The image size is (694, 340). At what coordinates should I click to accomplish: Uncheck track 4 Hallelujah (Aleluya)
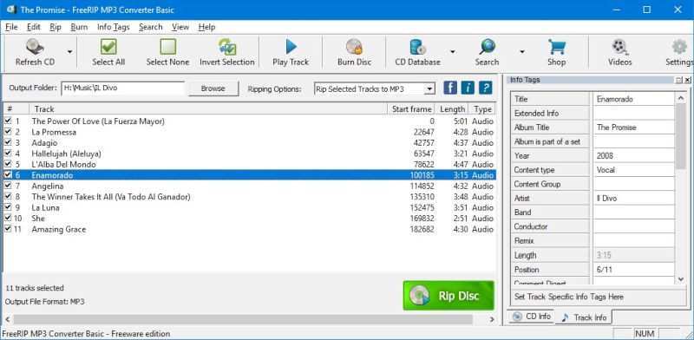(x=8, y=154)
